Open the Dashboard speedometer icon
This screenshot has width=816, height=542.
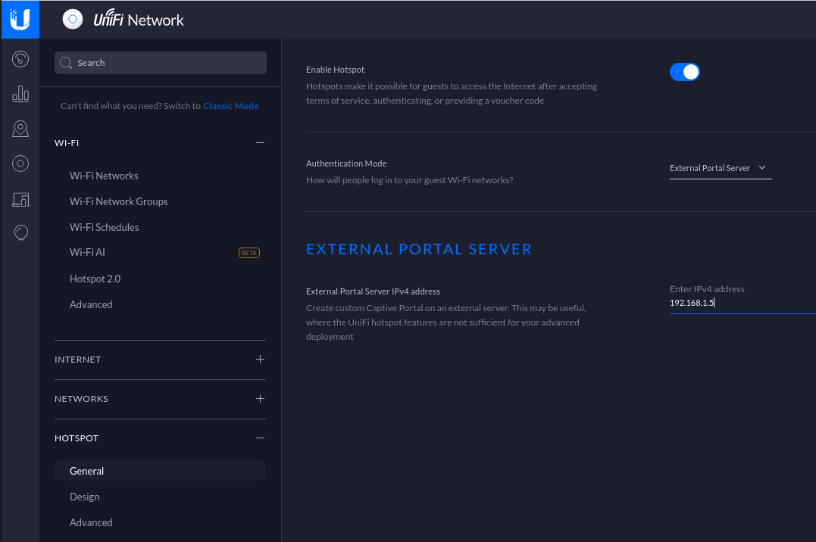20,58
